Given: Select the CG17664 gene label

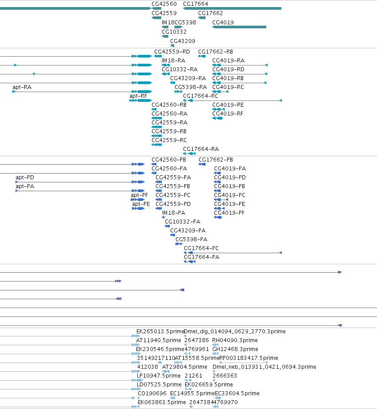Looking at the screenshot, I should point(195,4).
